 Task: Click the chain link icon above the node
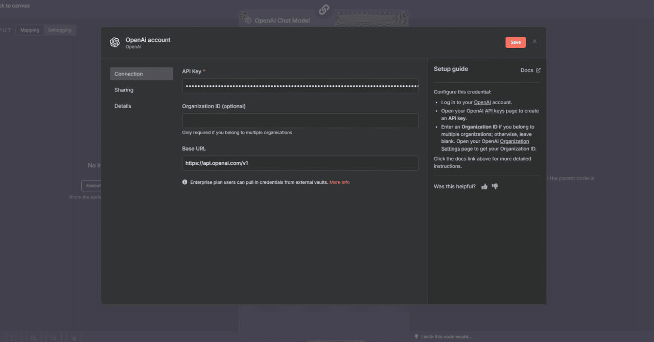[324, 9]
